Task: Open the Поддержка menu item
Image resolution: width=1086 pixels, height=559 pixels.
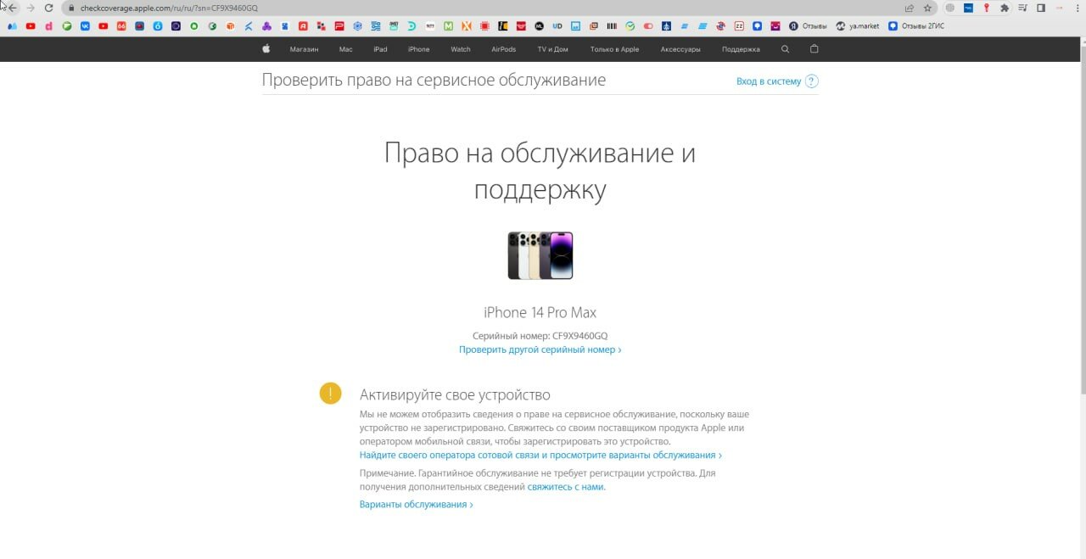Action: (x=741, y=49)
